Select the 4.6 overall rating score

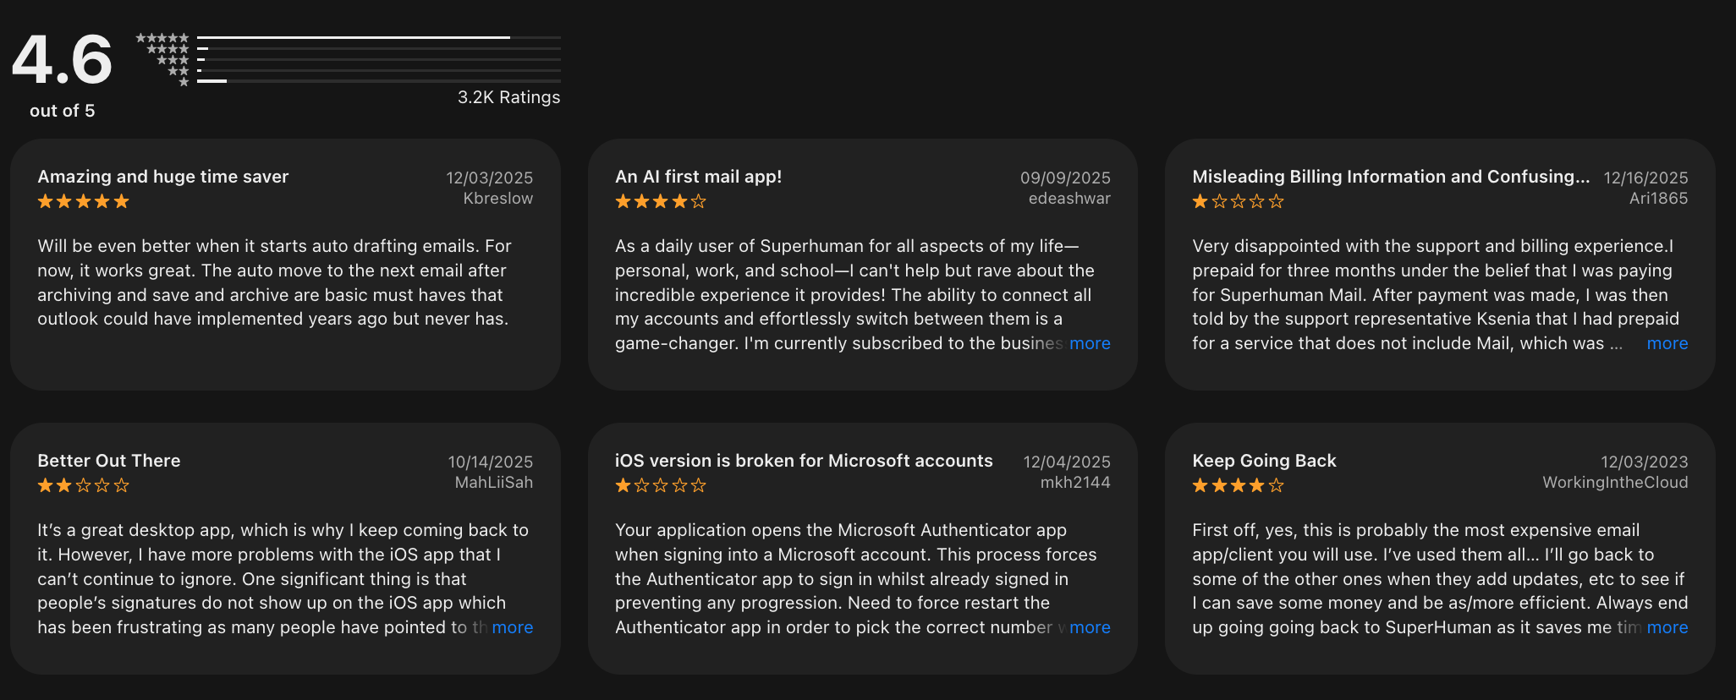[x=63, y=59]
